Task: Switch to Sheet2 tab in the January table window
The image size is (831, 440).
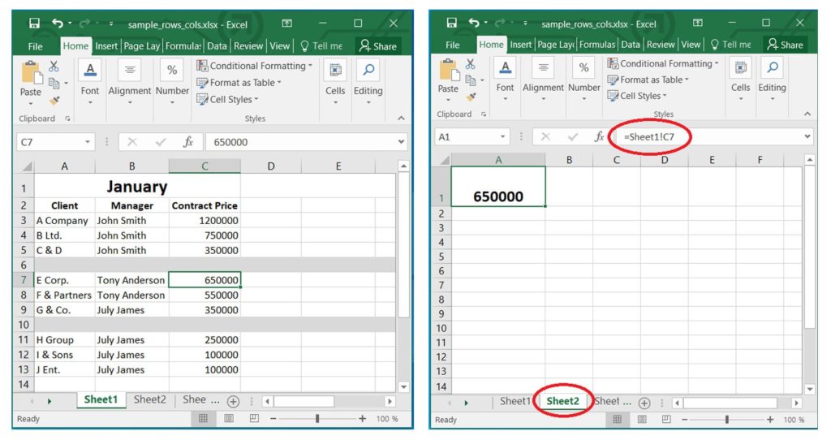Action: (149, 399)
